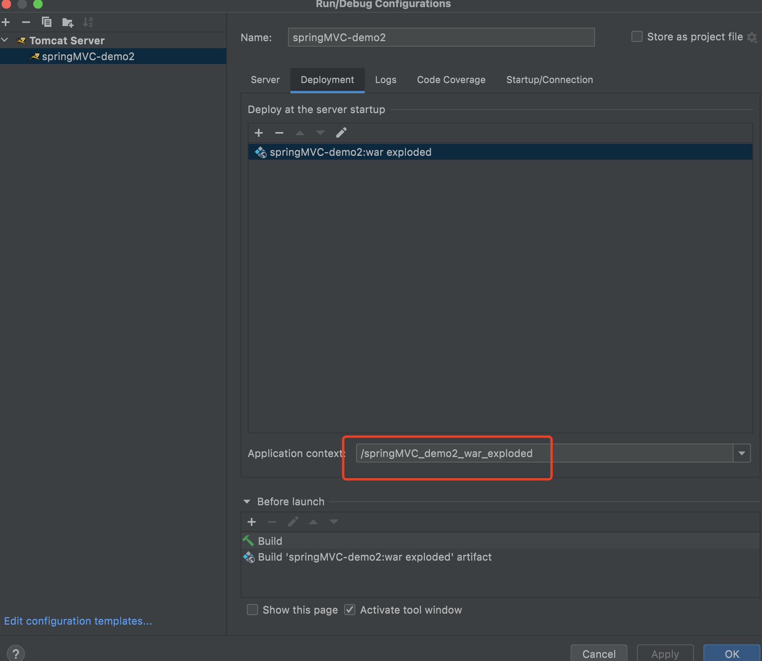Add artifact to deploy list

(x=259, y=133)
